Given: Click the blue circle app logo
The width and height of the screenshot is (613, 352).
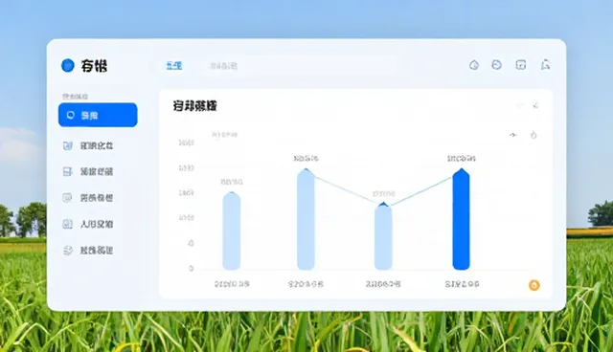Looking at the screenshot, I should [68, 65].
